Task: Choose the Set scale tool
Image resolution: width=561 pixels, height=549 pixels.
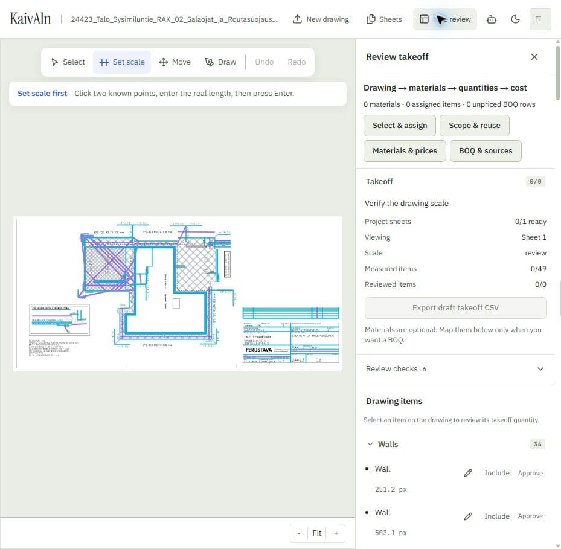Action: click(122, 62)
